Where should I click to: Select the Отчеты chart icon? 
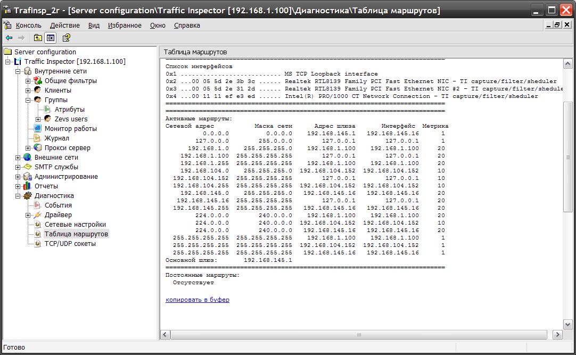(x=28, y=186)
